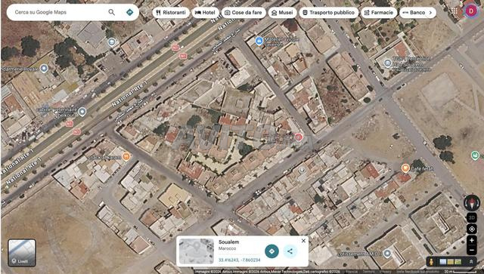Select the Banco category chip
This screenshot has width=484, height=274.
(x=414, y=13)
